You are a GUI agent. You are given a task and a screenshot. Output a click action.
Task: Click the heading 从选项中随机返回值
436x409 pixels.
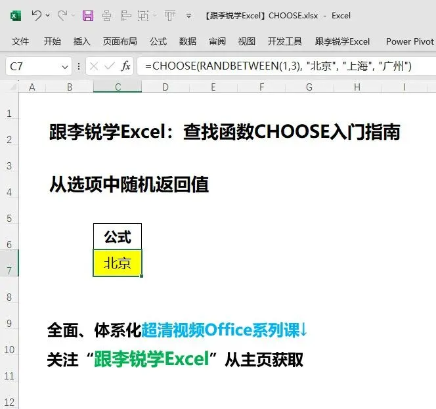point(129,184)
